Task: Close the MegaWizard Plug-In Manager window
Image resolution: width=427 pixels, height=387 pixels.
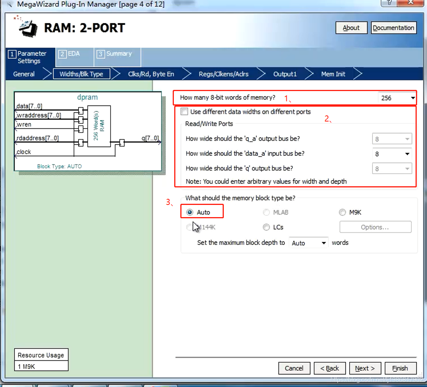Action: (x=411, y=3)
